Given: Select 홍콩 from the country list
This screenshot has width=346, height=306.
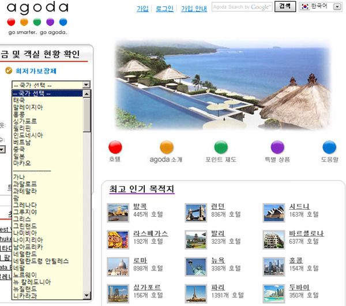Looking at the screenshot, I should click(47, 115).
